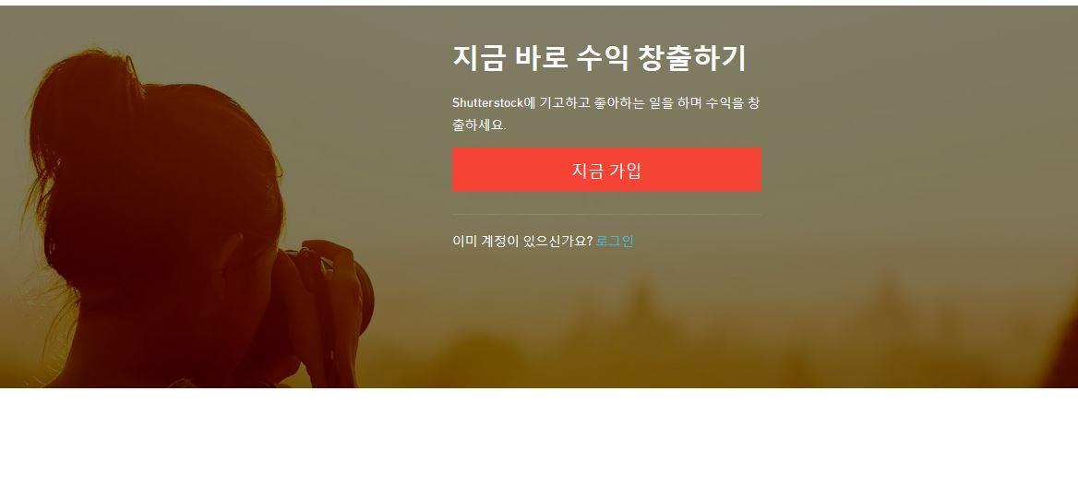Click the photographer's hand gripping the camera
Viewport: 1078px width, 486px height.
pos(333,289)
